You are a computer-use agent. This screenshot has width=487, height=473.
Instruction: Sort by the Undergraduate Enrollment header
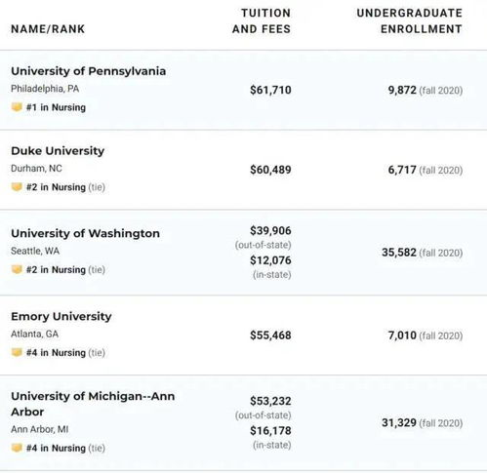pos(410,20)
